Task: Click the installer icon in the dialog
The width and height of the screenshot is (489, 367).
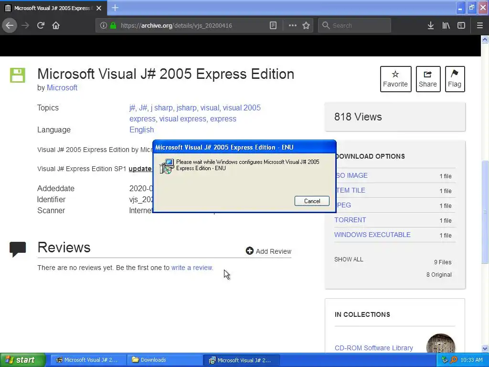Action: point(167,166)
